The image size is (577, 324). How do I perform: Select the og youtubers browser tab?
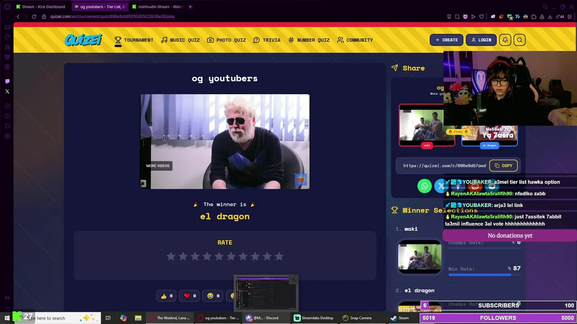click(x=99, y=7)
